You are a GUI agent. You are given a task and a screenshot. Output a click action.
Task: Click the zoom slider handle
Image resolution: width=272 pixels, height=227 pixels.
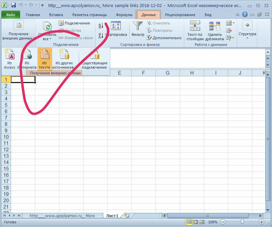pos(242,222)
